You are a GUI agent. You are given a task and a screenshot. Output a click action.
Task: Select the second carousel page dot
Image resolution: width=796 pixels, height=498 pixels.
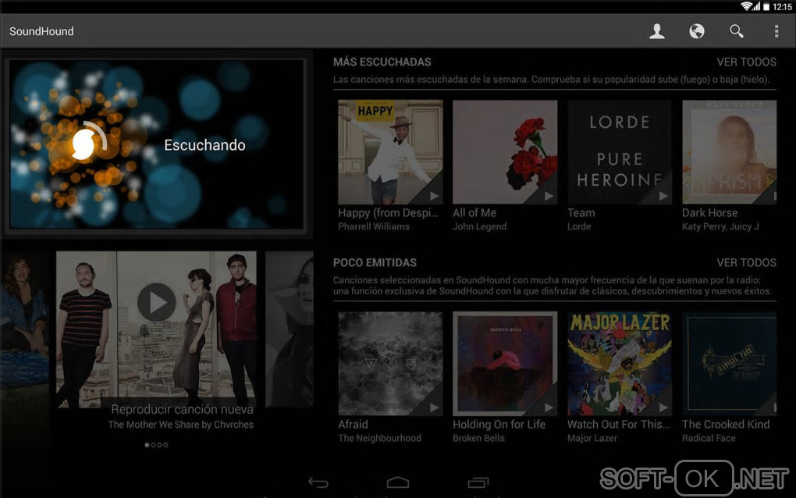153,445
